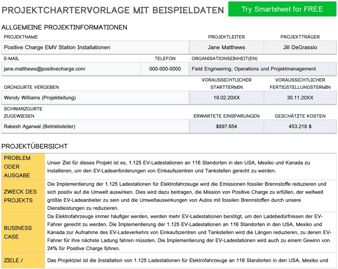338x269 pixels.
Task: Click the VORAUSSICHTLICHER FERTIGSTELLUNGSTERMIN label
Action: click(x=300, y=83)
